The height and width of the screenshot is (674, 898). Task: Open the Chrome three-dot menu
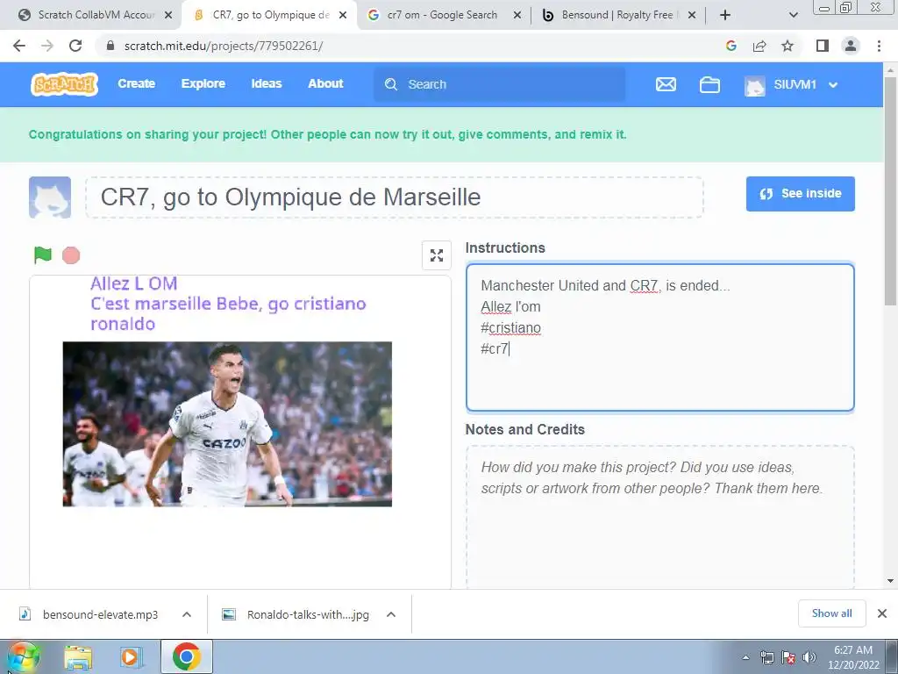(x=879, y=46)
